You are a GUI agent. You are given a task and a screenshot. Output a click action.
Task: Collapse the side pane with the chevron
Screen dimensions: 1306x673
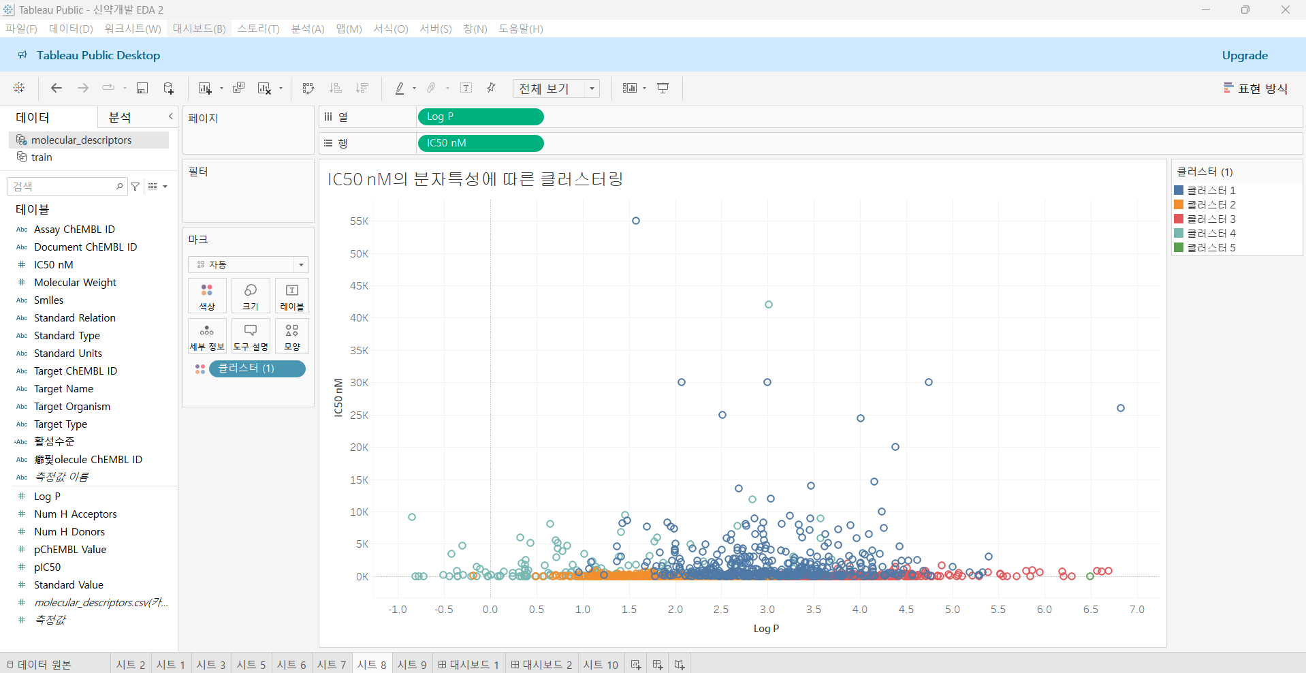click(x=171, y=116)
